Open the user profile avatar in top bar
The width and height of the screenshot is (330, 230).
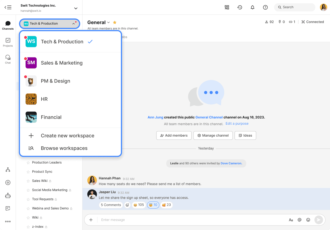tap(323, 7)
